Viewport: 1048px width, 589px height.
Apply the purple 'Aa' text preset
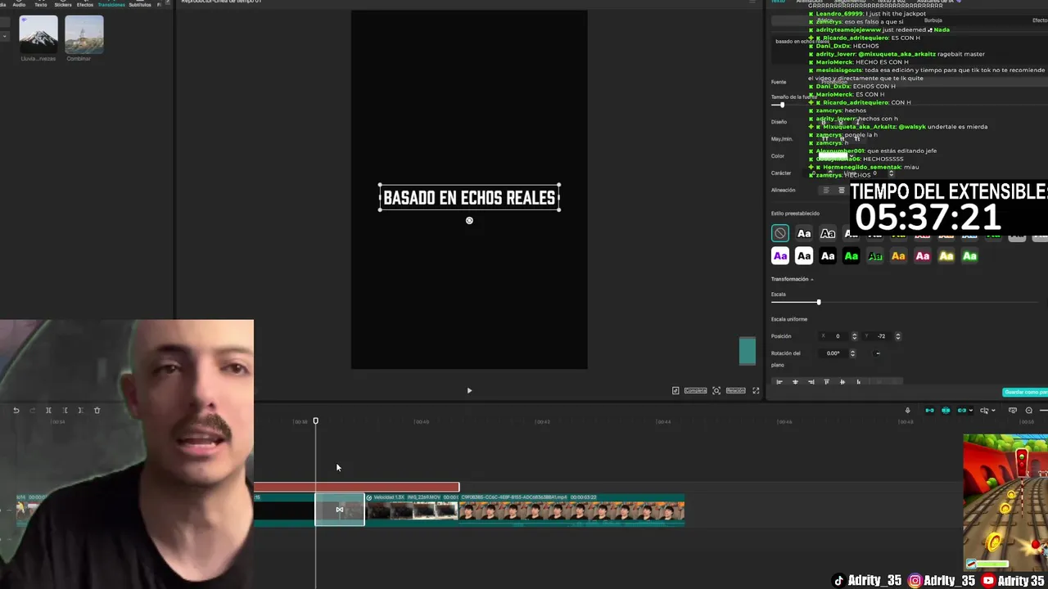(x=780, y=256)
